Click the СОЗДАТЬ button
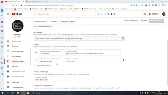Screen dimensions: 168x95 click(x=154, y=14)
